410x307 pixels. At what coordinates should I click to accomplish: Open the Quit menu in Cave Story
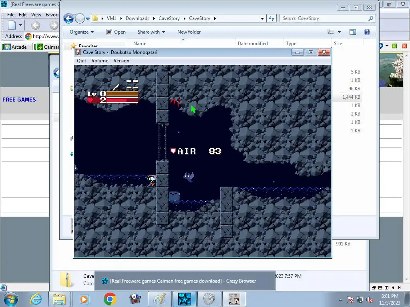pyautogui.click(x=81, y=61)
